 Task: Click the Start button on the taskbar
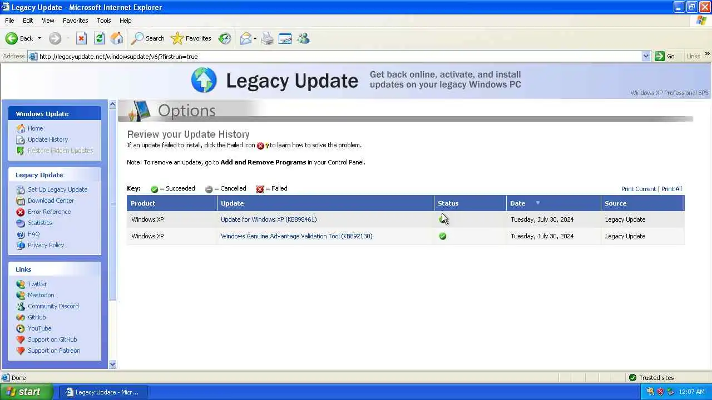[x=27, y=392]
